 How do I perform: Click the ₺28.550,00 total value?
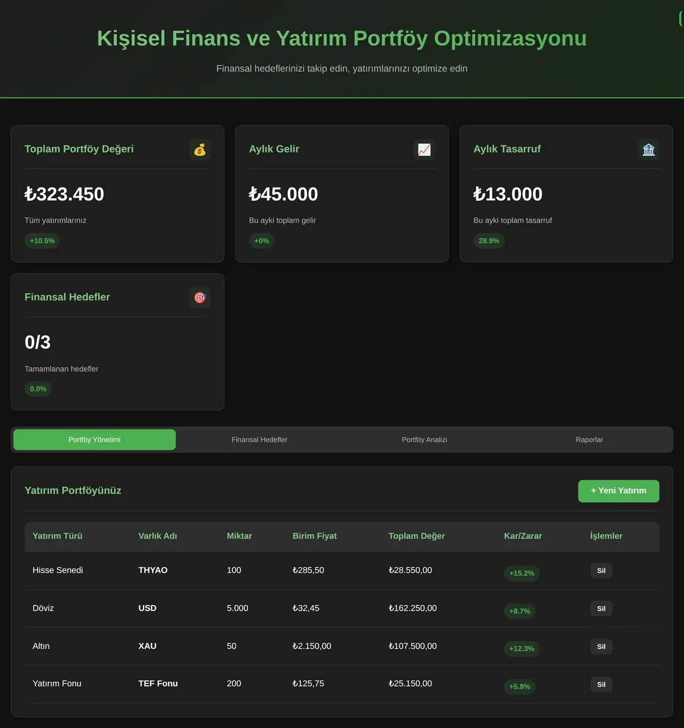(410, 570)
